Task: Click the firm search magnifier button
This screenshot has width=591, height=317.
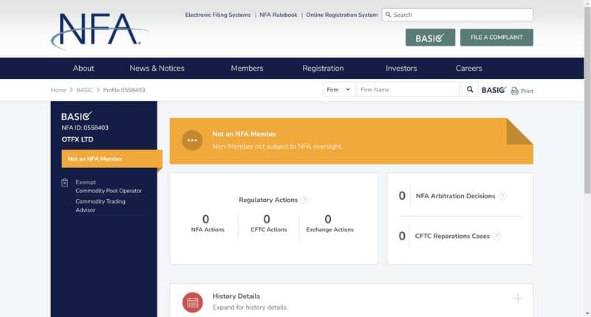Action: (470, 89)
